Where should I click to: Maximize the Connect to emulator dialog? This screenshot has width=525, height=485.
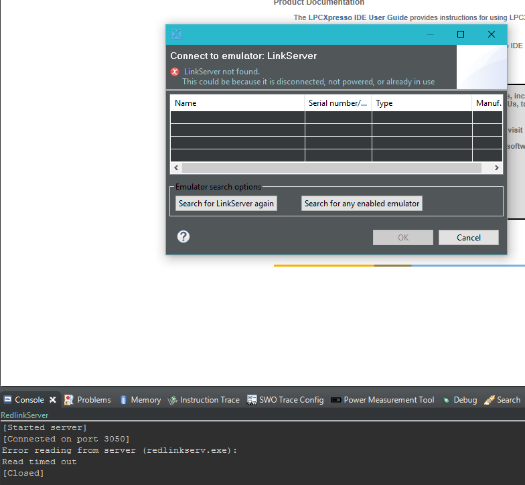[461, 33]
